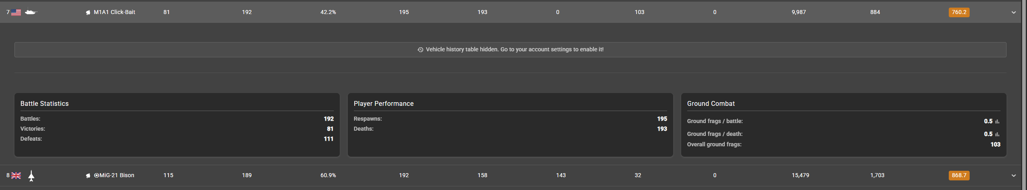Click the vehicle history table hidden notice

pos(510,50)
